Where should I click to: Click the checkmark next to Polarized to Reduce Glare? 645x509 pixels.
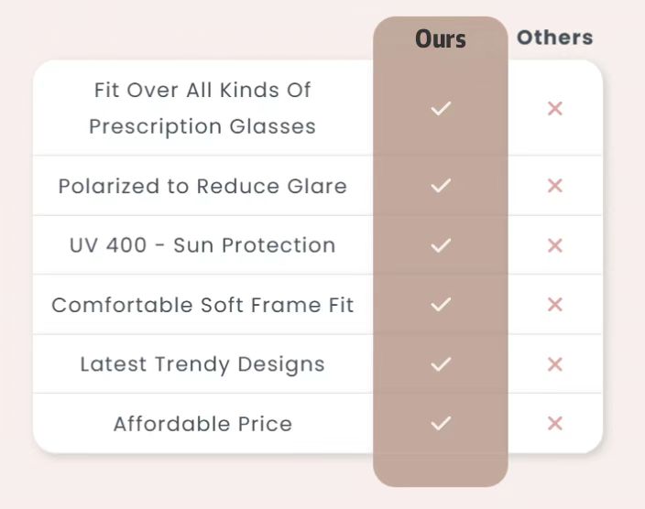(x=441, y=186)
